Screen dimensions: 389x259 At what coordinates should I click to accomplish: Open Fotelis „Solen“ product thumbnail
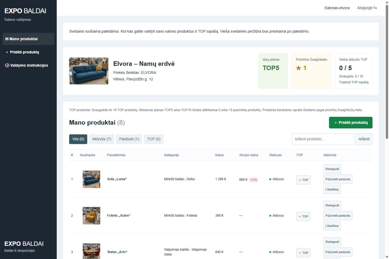coord(91,216)
